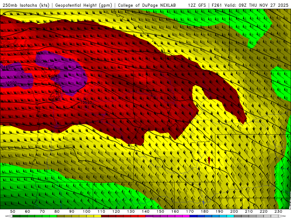Screen dimensions: 291x218
Task: Click the color bar value 220
Action: pyautogui.click(x=263, y=211)
